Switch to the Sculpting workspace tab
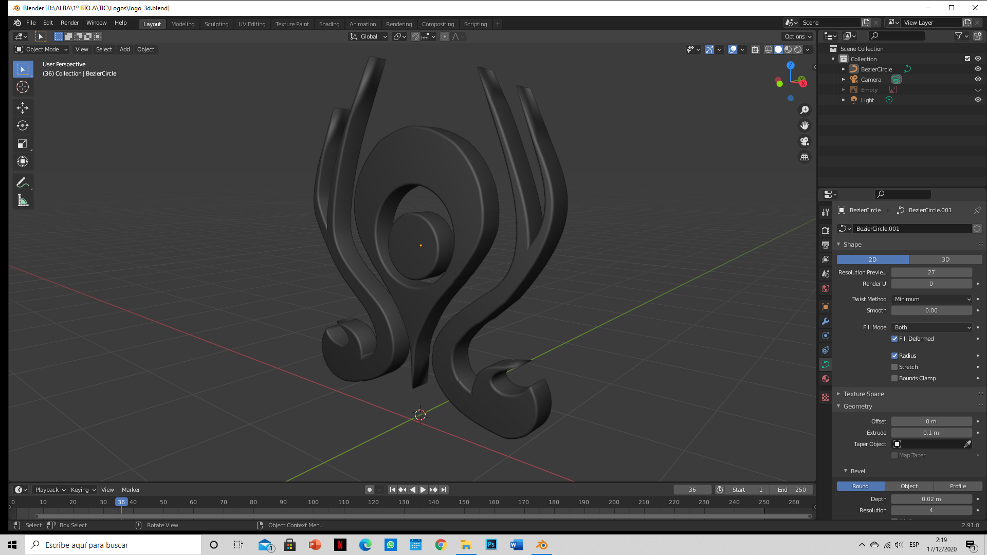Viewport: 987px width, 555px height. (216, 24)
